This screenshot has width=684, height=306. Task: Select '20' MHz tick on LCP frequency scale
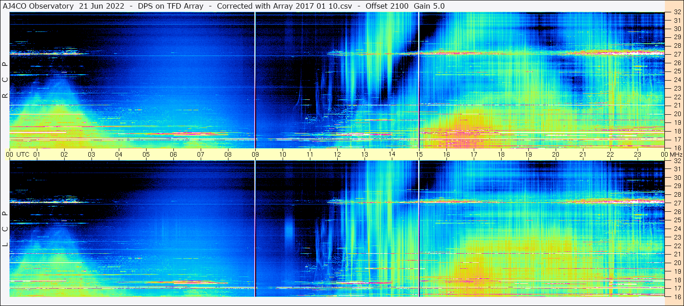click(x=677, y=263)
